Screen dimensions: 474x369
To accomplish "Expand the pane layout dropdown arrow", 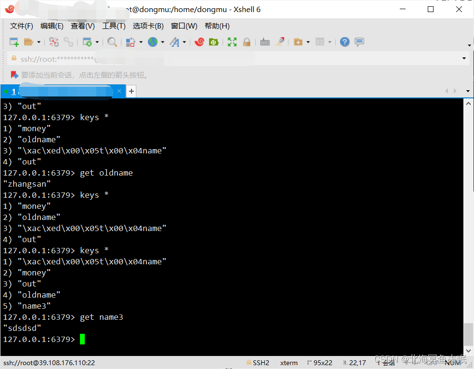I will (330, 42).
